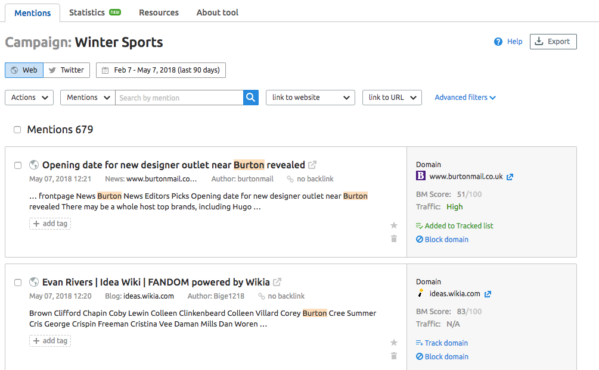Screen dimensions: 599x370
Task: Open www.burtonmail.co.uk external link icon
Action: click(510, 177)
